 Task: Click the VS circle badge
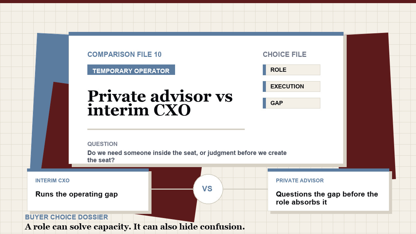208,189
